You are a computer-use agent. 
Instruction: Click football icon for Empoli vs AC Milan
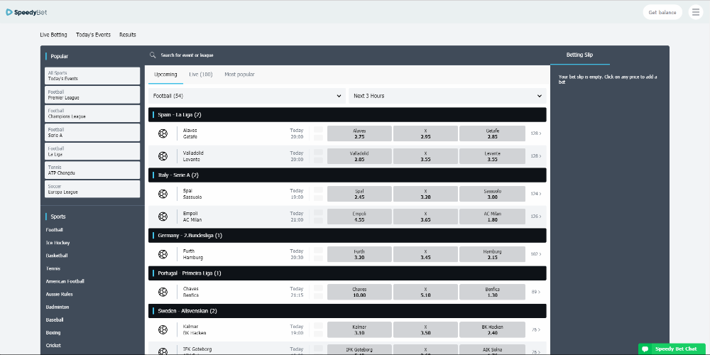(163, 217)
